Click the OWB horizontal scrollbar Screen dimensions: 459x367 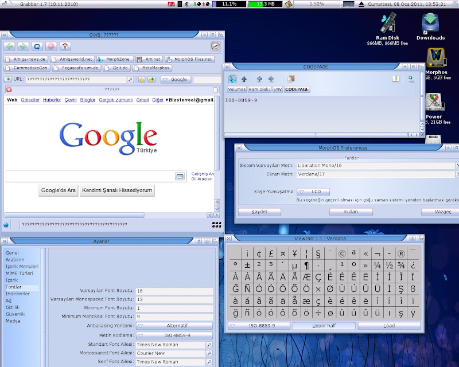click(75, 215)
